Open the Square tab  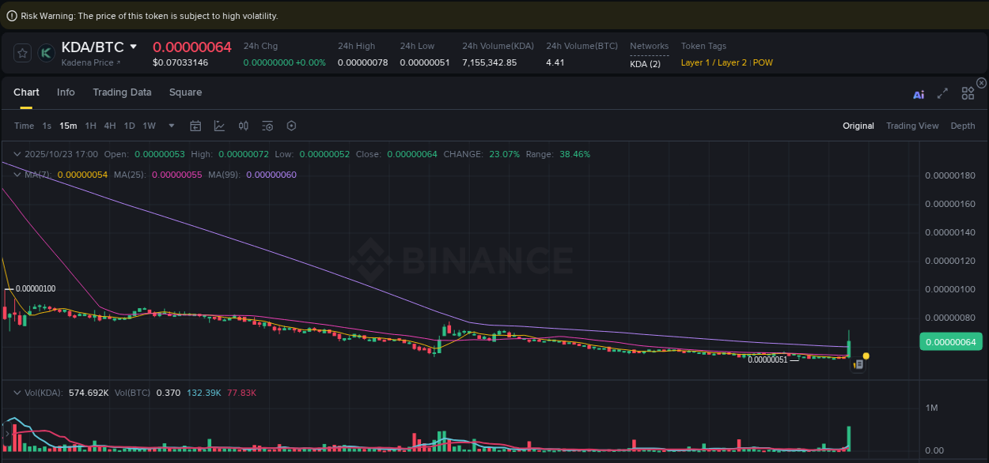(x=185, y=92)
